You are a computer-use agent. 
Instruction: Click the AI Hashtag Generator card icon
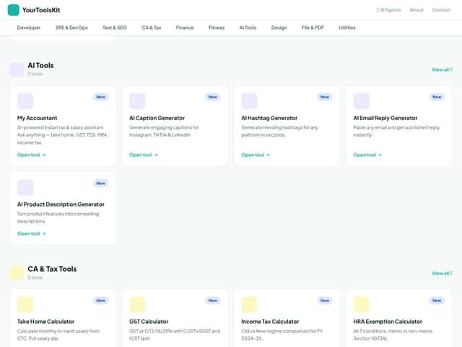tap(249, 101)
